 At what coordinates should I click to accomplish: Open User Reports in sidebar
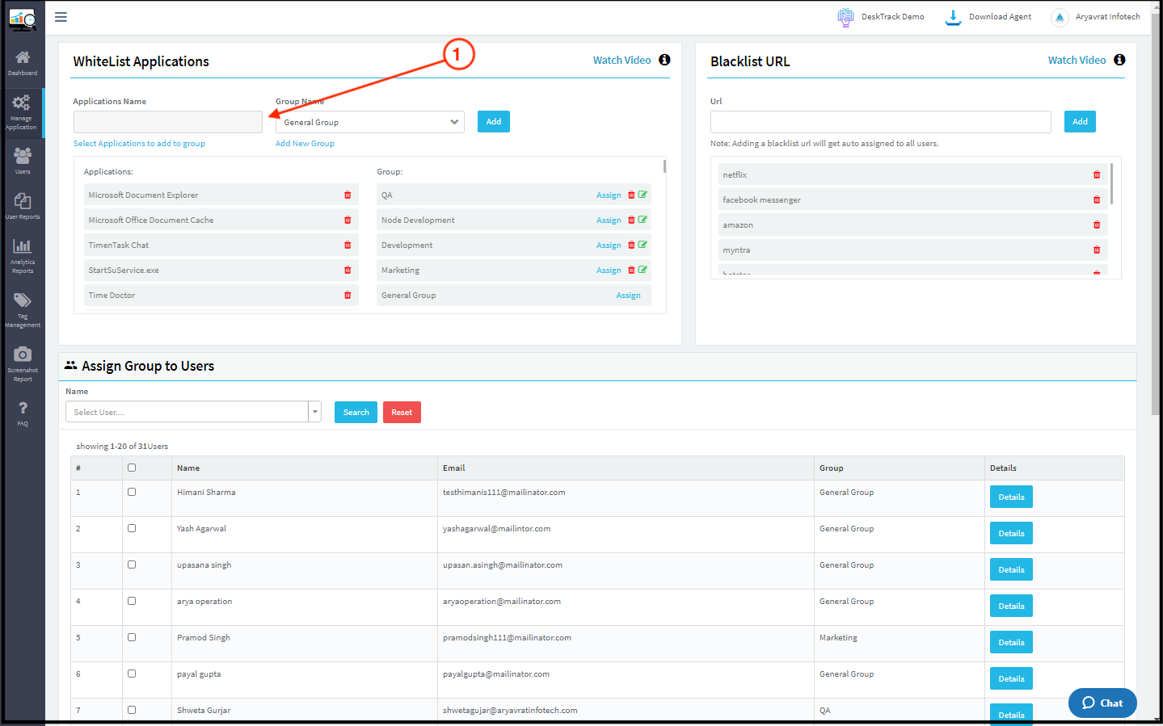[x=23, y=206]
